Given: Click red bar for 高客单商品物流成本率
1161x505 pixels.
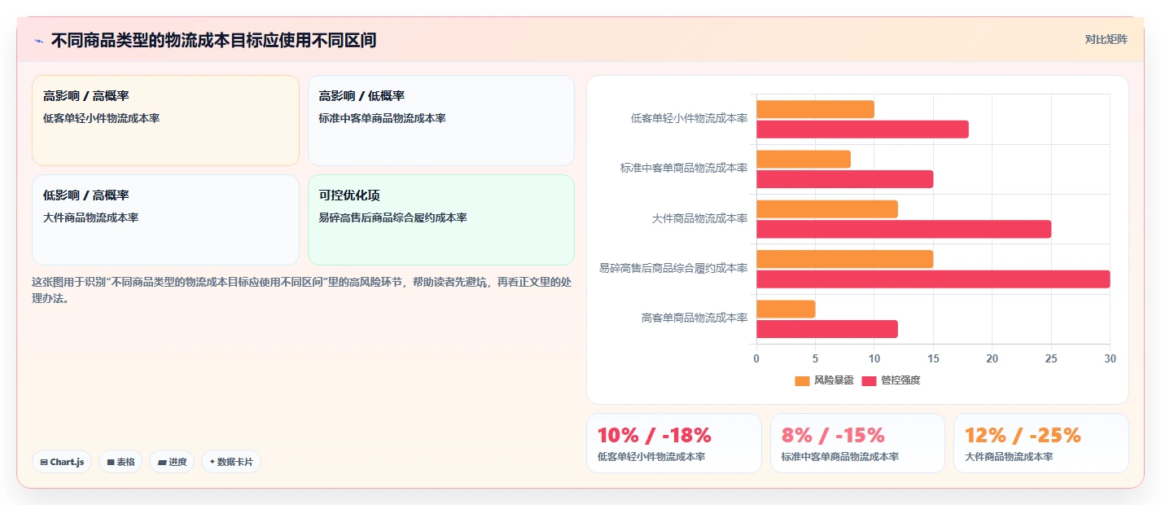Looking at the screenshot, I should 827,329.
